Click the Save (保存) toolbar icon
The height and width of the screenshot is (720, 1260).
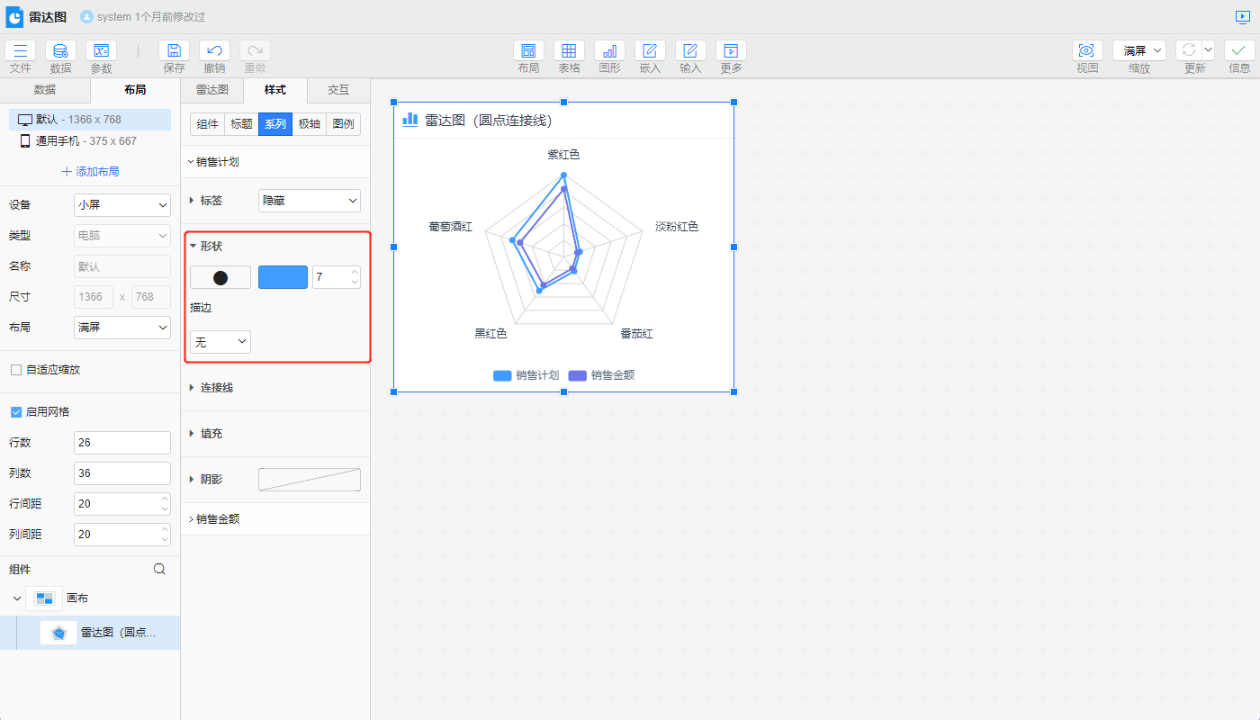(174, 51)
